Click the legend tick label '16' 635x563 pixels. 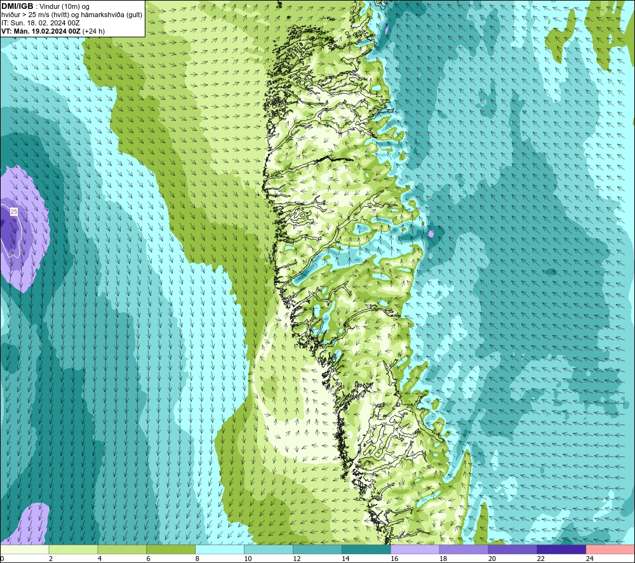point(394,559)
